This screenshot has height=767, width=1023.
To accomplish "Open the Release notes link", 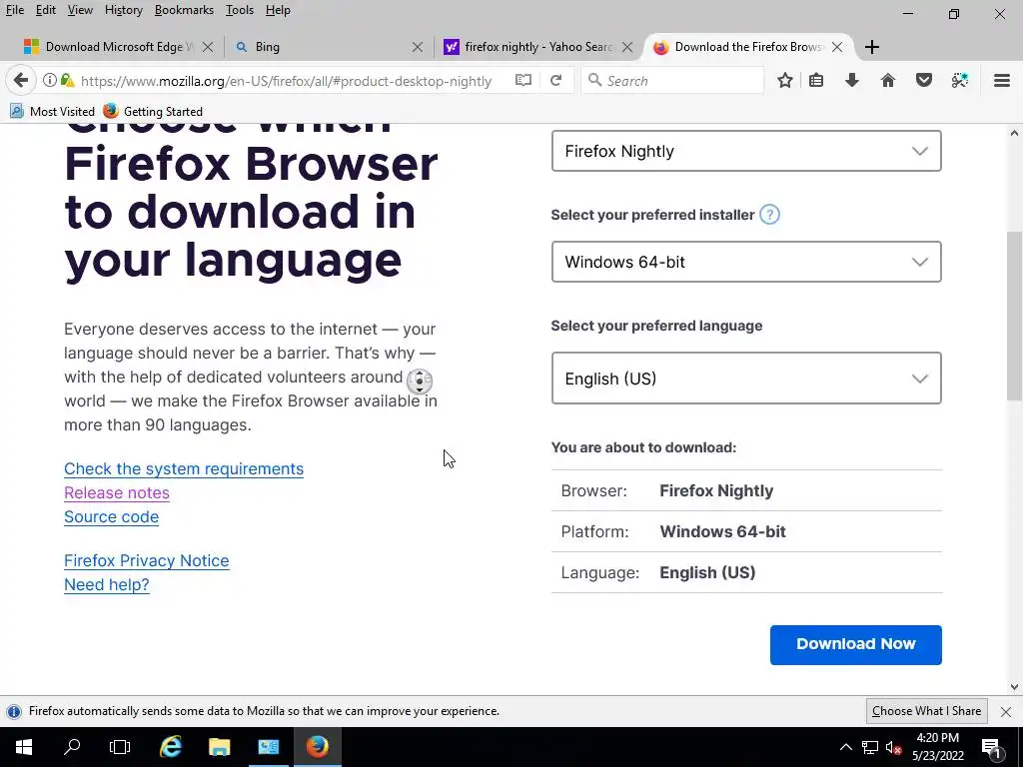I will click(x=117, y=492).
